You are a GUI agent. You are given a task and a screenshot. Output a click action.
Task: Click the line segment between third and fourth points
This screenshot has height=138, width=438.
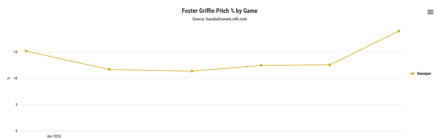tap(226, 68)
